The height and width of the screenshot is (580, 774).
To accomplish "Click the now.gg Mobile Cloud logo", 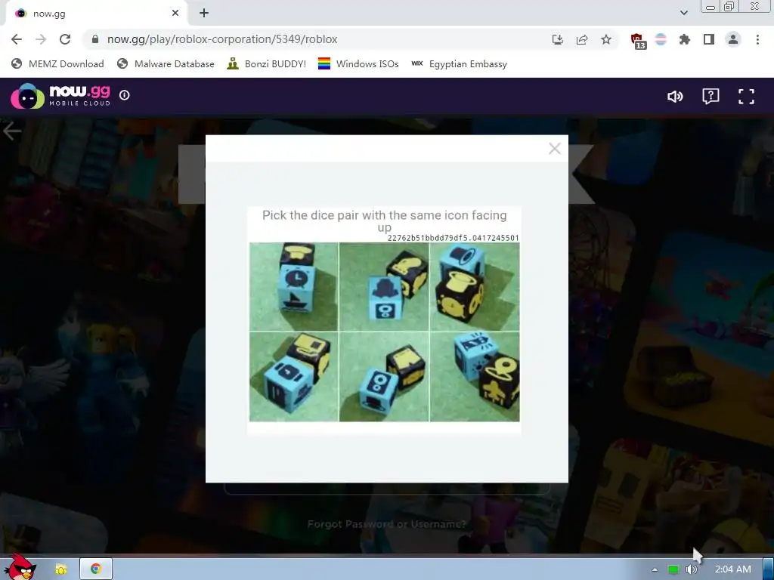I will point(60,96).
